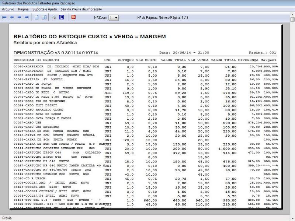
Task: Jump to last page arrow icon
Action: click(x=27, y=17)
